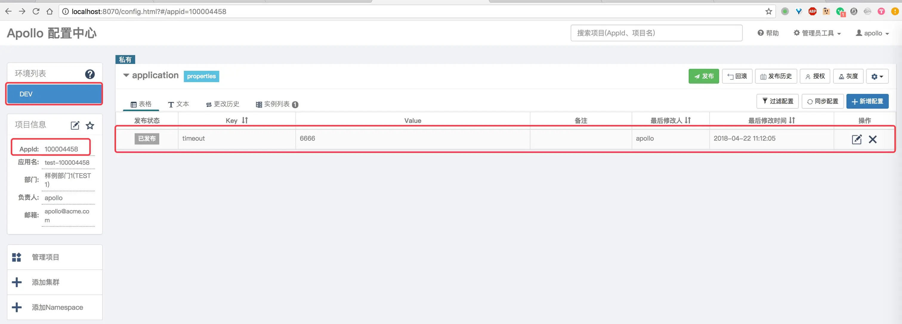Viewport: 902px width, 324px height.
Task: Sort table by Key column
Action: coord(245,120)
